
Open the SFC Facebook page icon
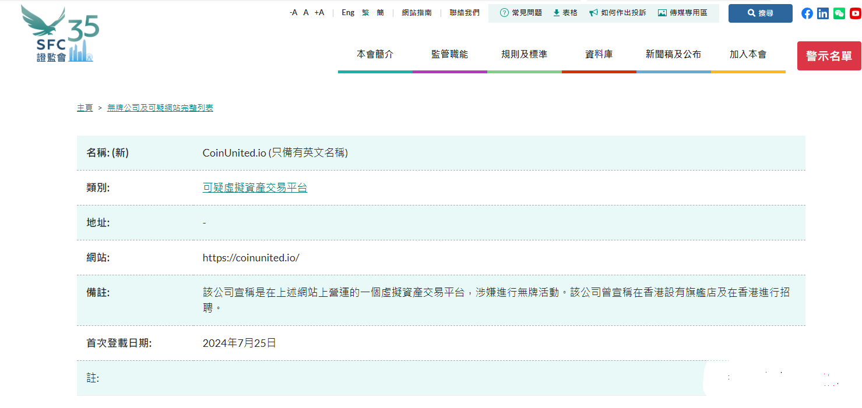coord(807,13)
